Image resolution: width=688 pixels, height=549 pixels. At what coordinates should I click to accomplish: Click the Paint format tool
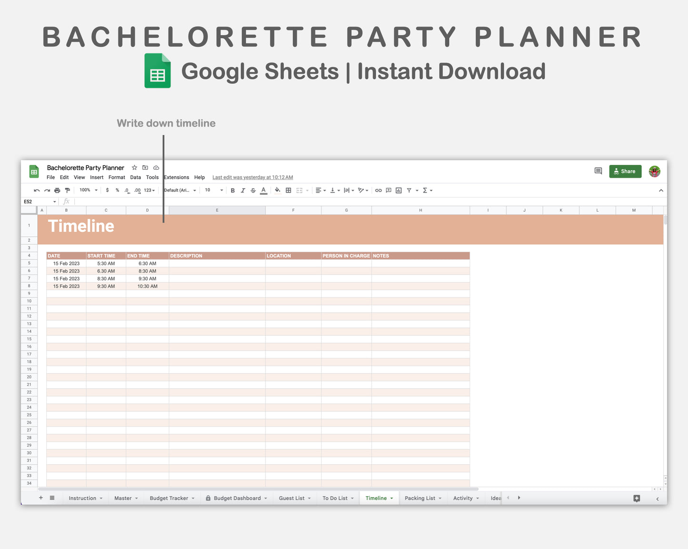(x=68, y=190)
